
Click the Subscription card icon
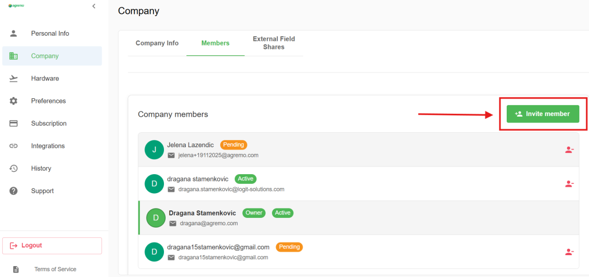click(14, 124)
